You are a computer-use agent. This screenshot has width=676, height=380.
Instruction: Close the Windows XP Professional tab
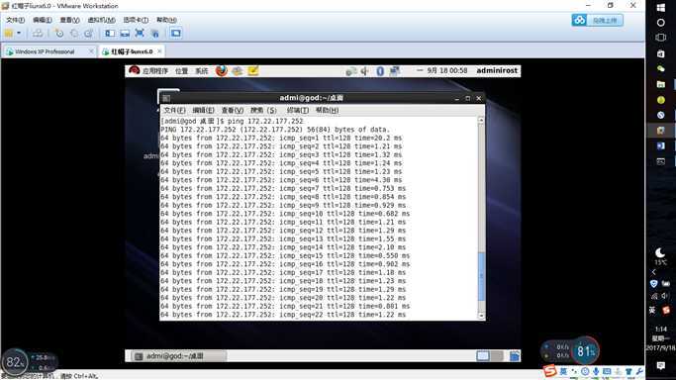pos(91,51)
